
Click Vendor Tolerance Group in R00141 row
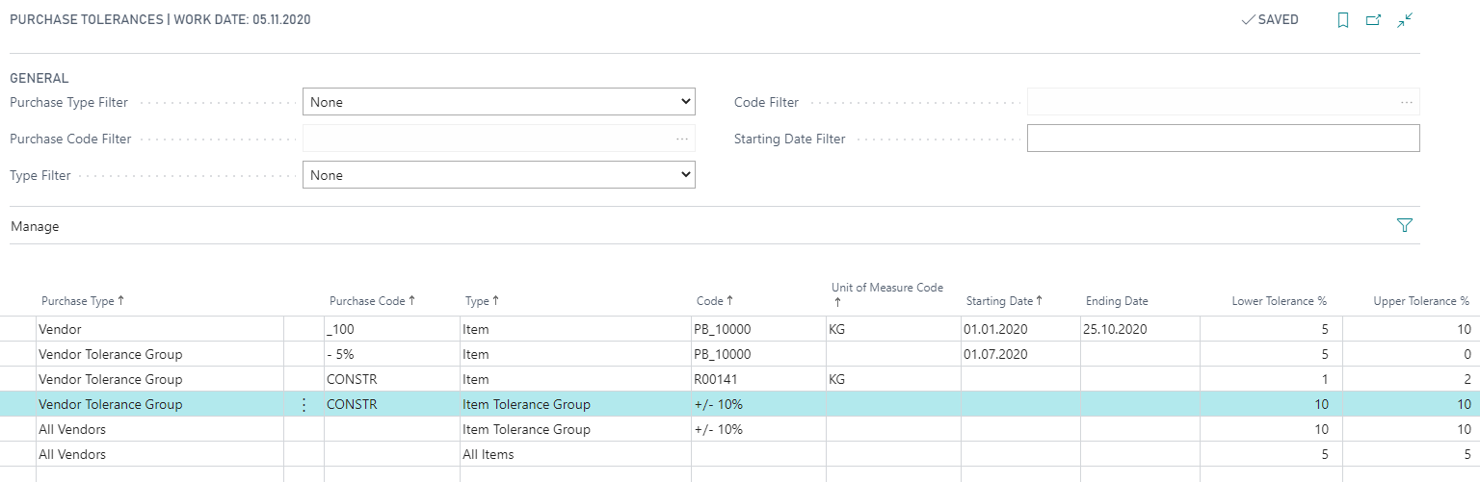[160, 379]
